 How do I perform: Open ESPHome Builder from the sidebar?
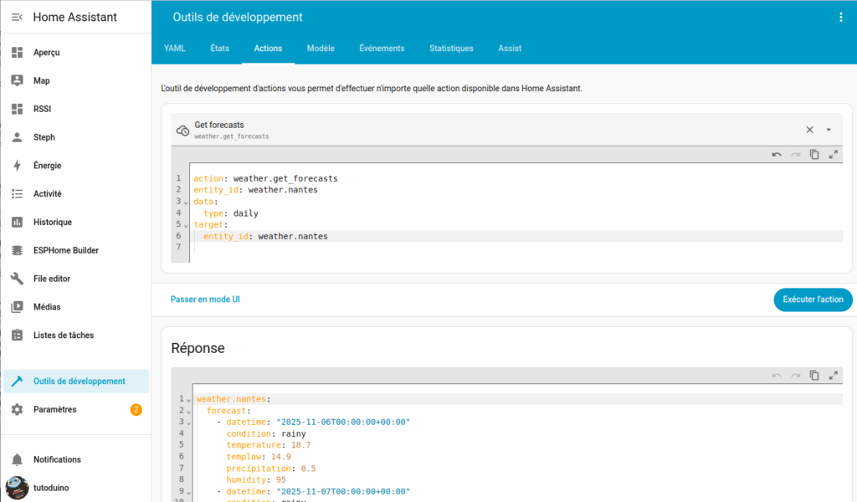(65, 250)
